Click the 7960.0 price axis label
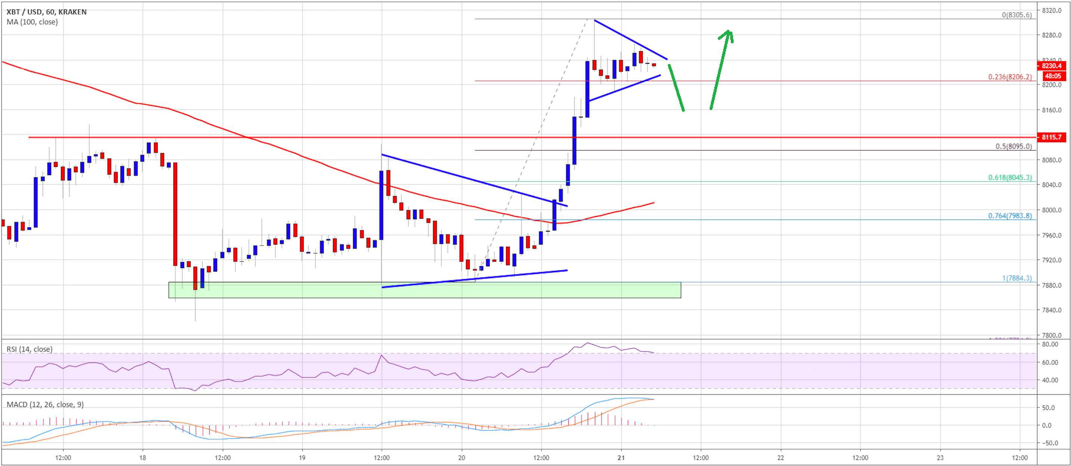Viewport: 1071px width, 466px height. coord(1052,236)
